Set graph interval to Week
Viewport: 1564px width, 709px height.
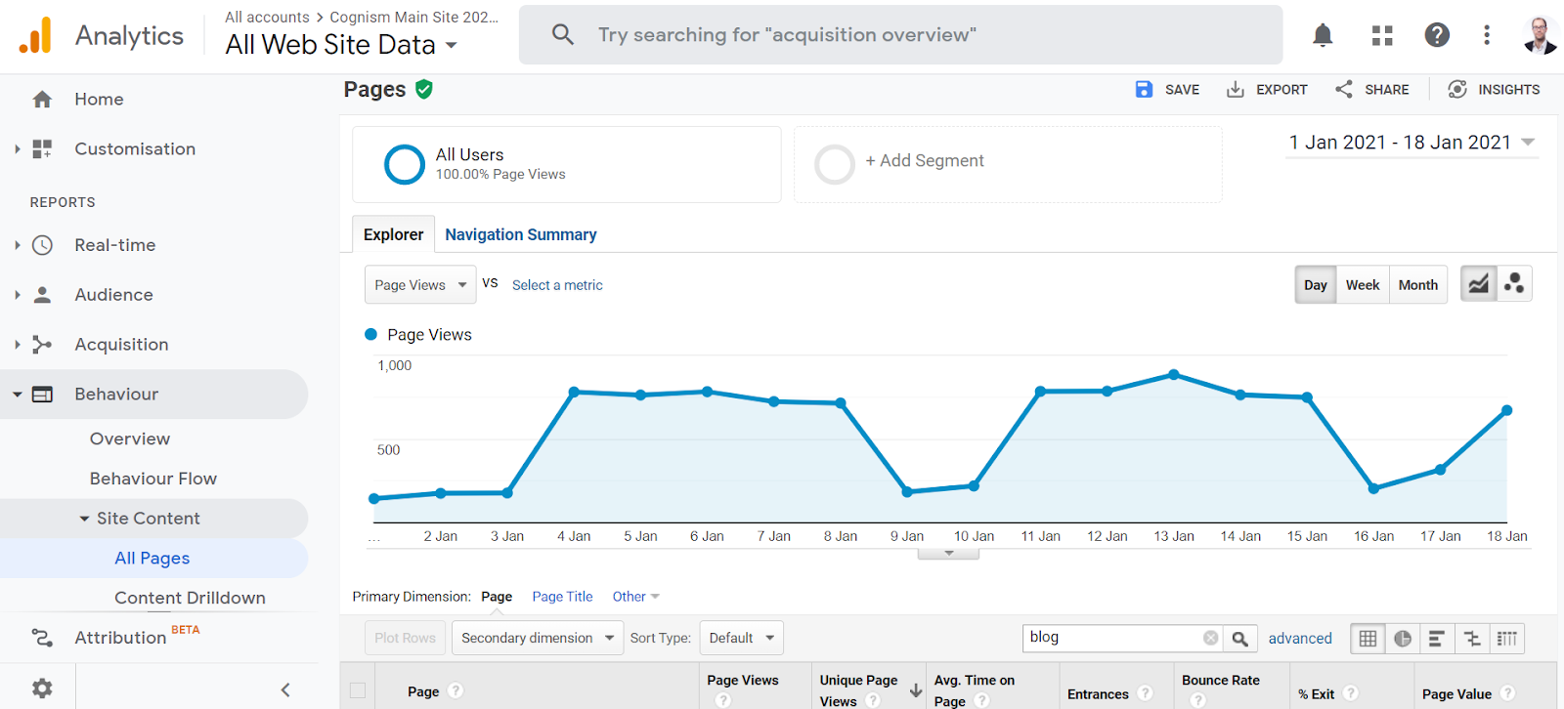(x=1362, y=285)
